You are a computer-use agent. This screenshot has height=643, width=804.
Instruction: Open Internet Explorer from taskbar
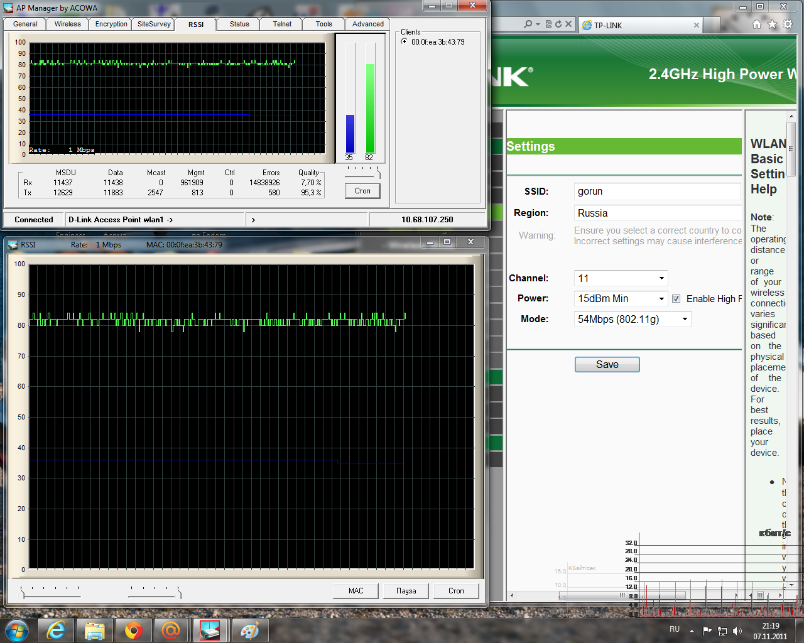[x=57, y=630]
